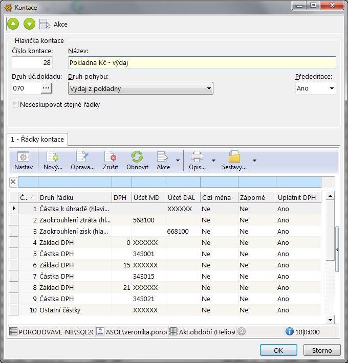Open Druh pohybu combo box
This screenshot has width=348, height=363.
(x=141, y=88)
